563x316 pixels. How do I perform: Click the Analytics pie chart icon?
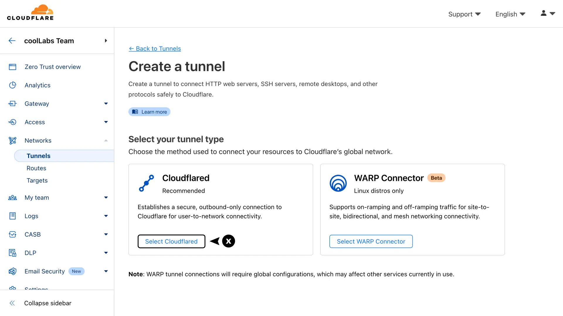(12, 85)
